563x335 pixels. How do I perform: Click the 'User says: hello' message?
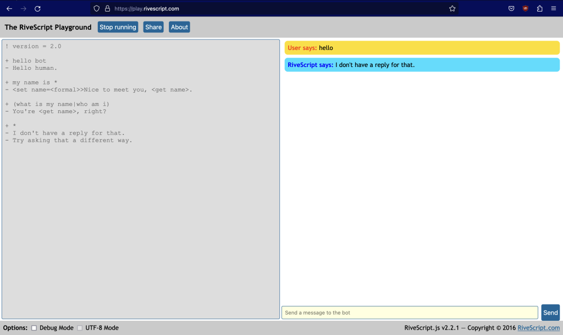pos(422,48)
